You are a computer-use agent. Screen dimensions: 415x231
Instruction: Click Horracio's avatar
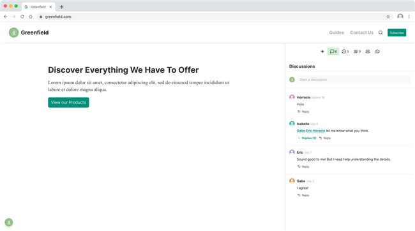coord(292,97)
